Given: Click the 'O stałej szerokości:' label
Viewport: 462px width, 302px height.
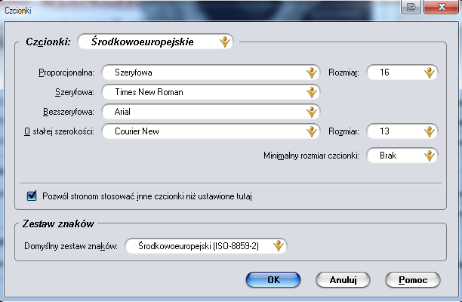Looking at the screenshot, I should 58,132.
